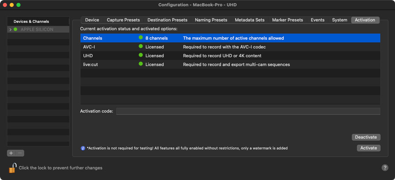Viewport: 395px width, 180px height.
Task: Expand the APPLE SILICON device tree
Action: click(x=11, y=29)
